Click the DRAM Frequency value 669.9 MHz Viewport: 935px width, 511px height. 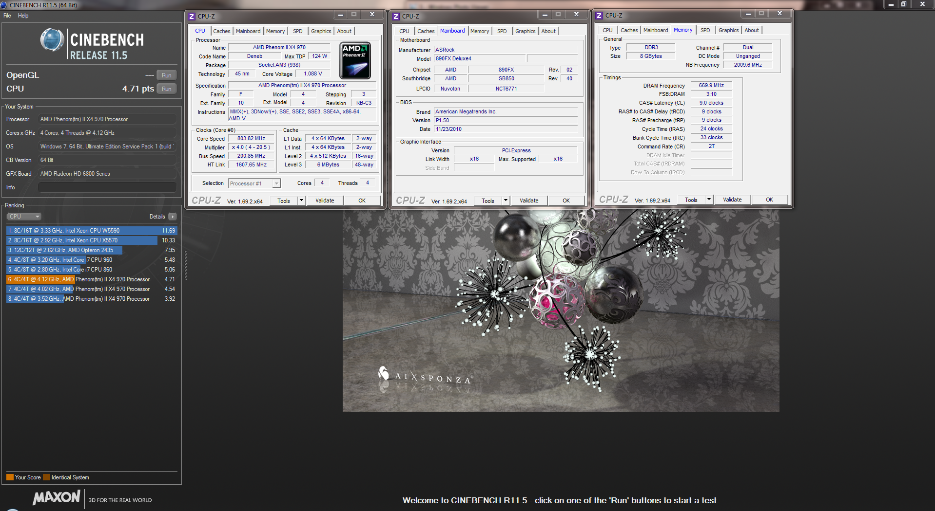711,85
